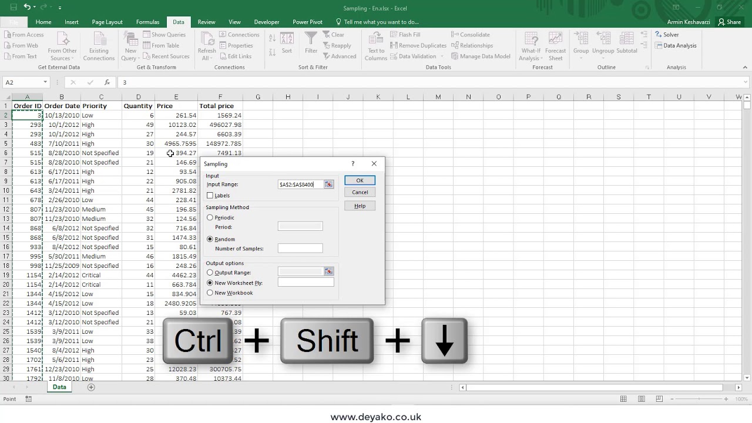The width and height of the screenshot is (752, 423).
Task: Click the Insert Function fx icon
Action: 107,82
